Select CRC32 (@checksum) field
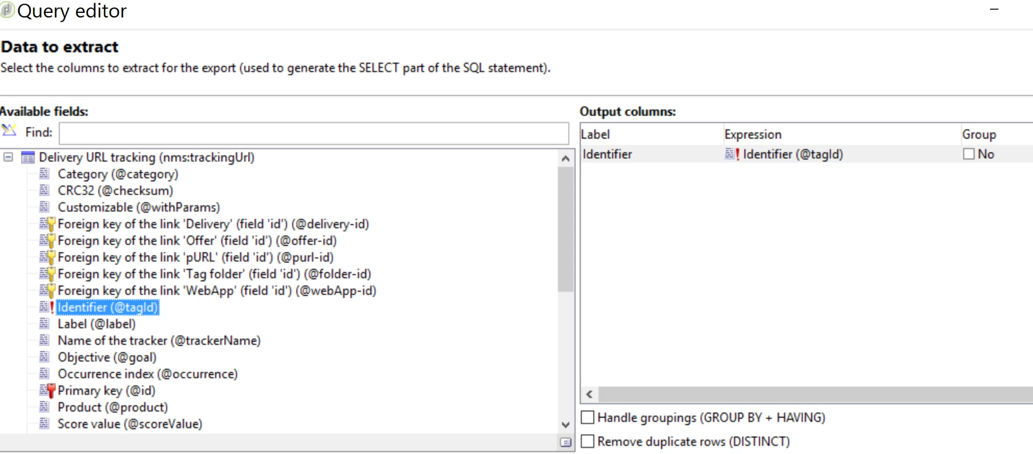 click(x=115, y=191)
